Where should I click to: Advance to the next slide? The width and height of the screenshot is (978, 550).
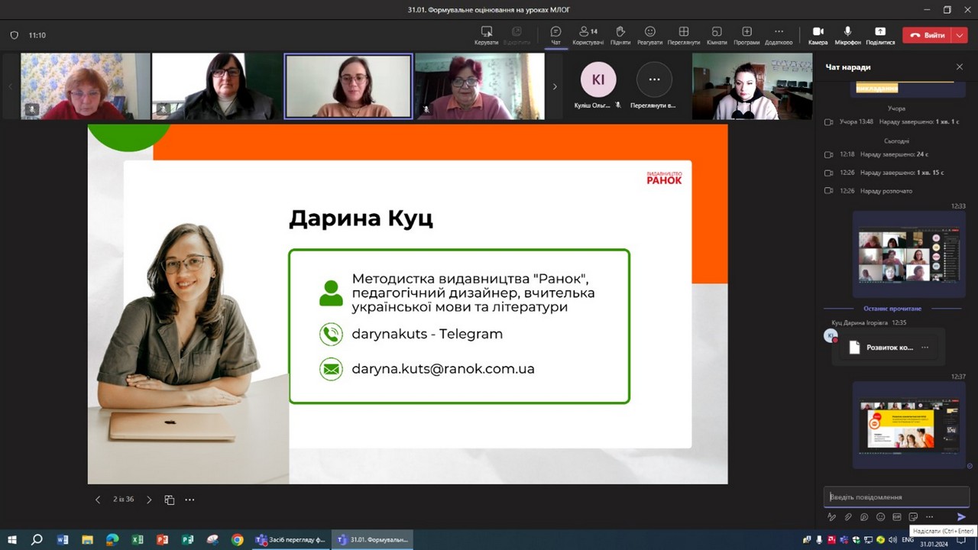(x=149, y=500)
